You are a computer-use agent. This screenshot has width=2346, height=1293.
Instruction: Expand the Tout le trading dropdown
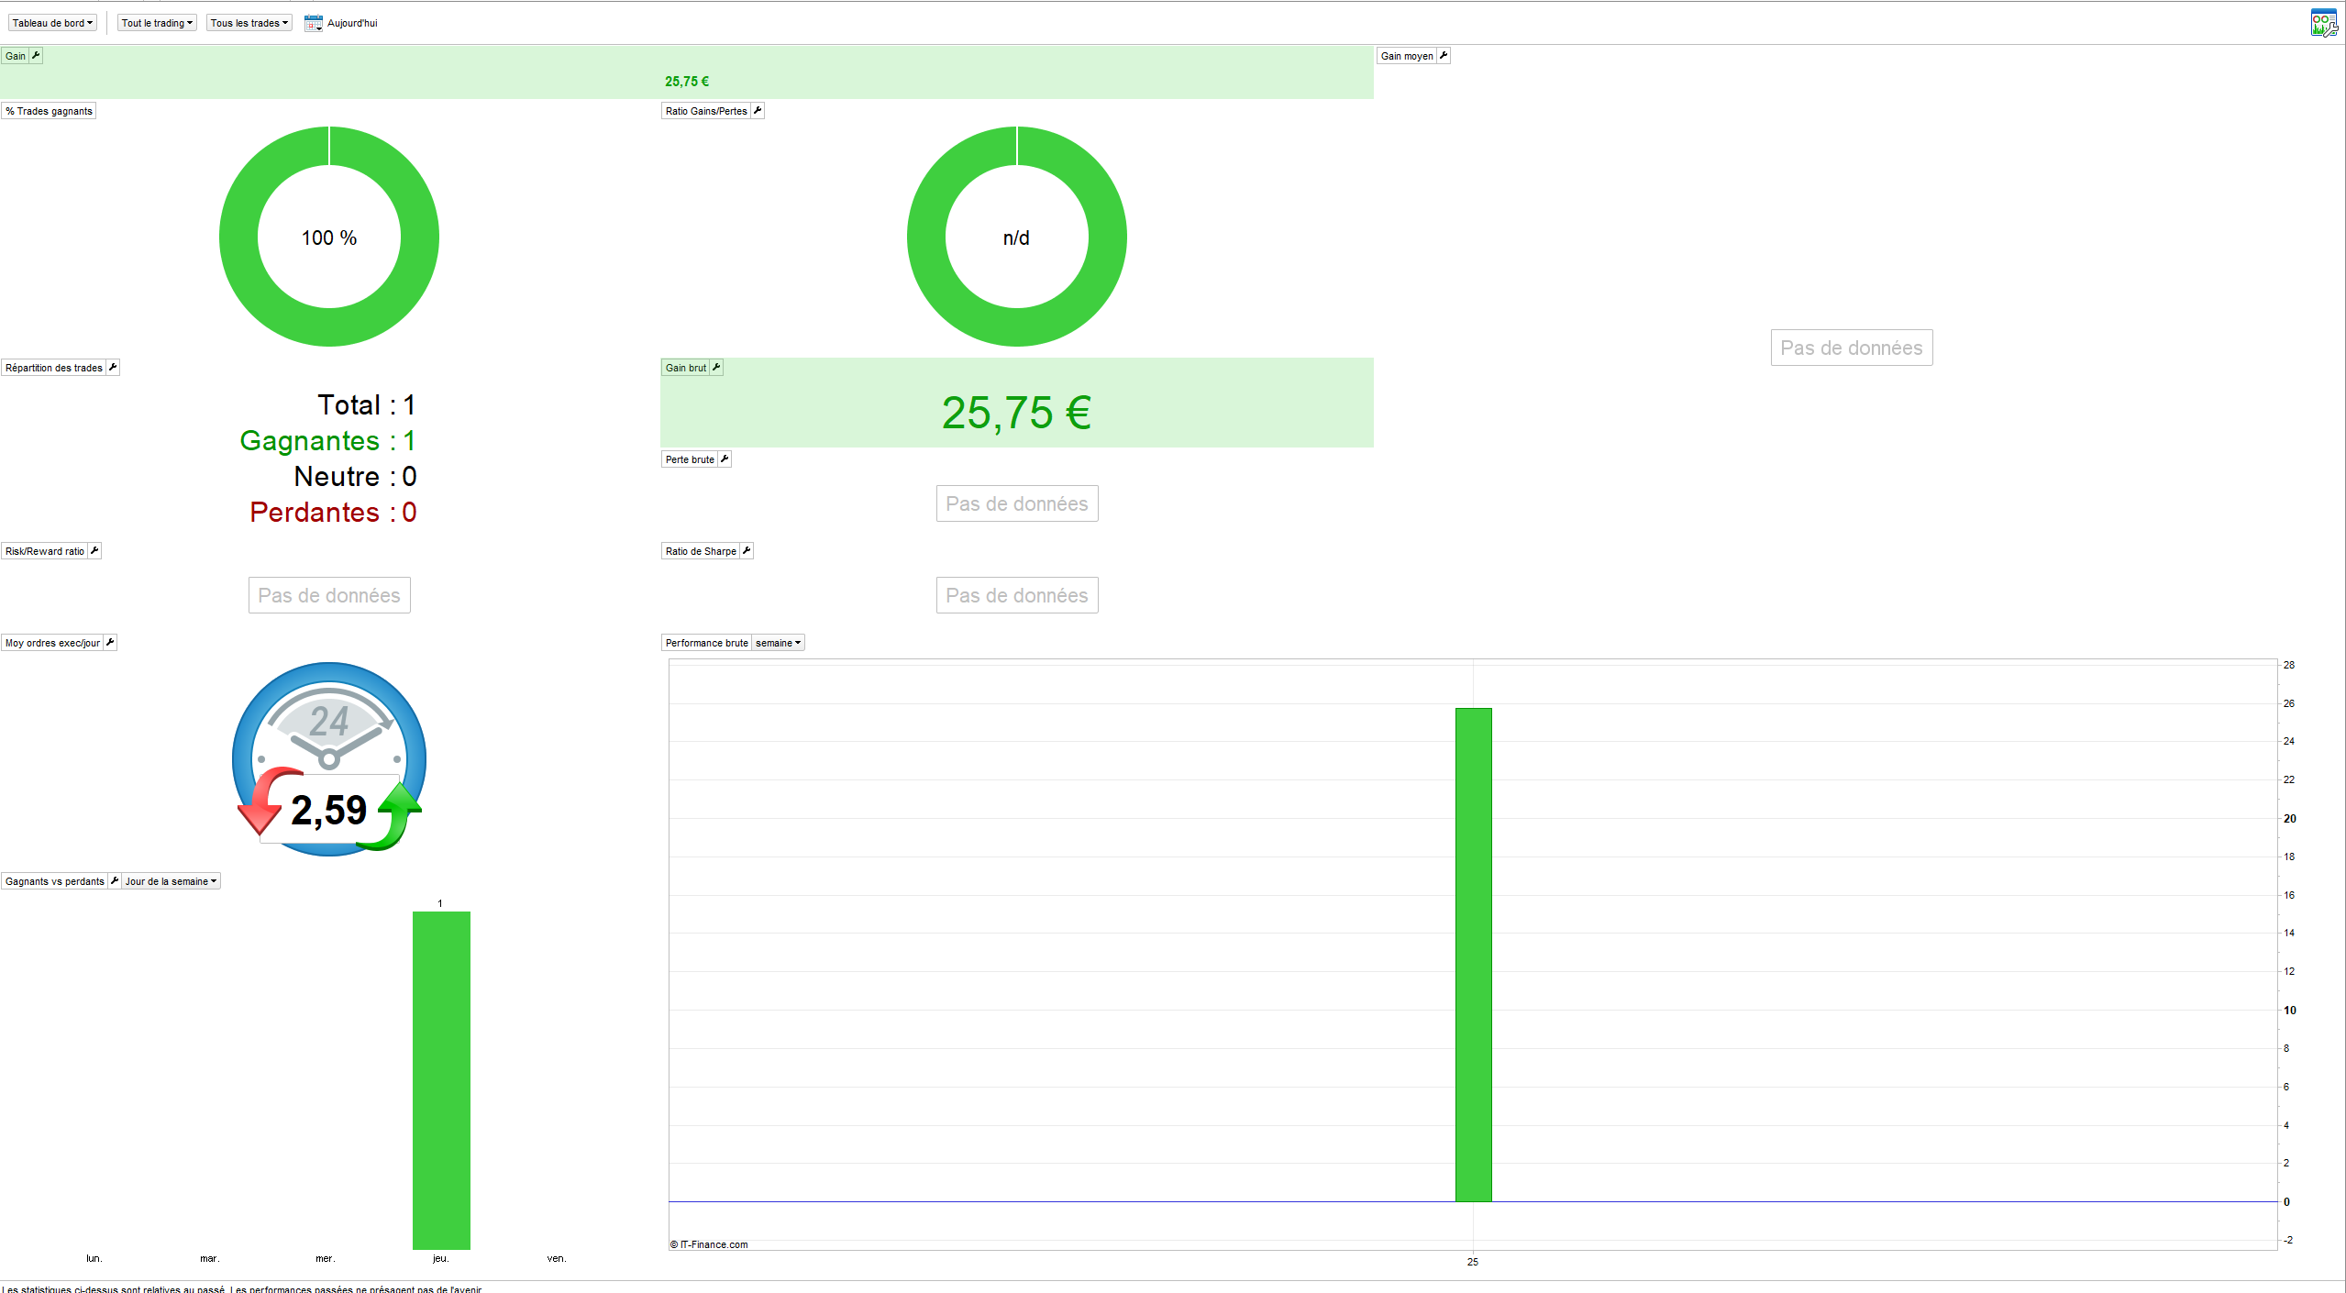click(x=157, y=23)
